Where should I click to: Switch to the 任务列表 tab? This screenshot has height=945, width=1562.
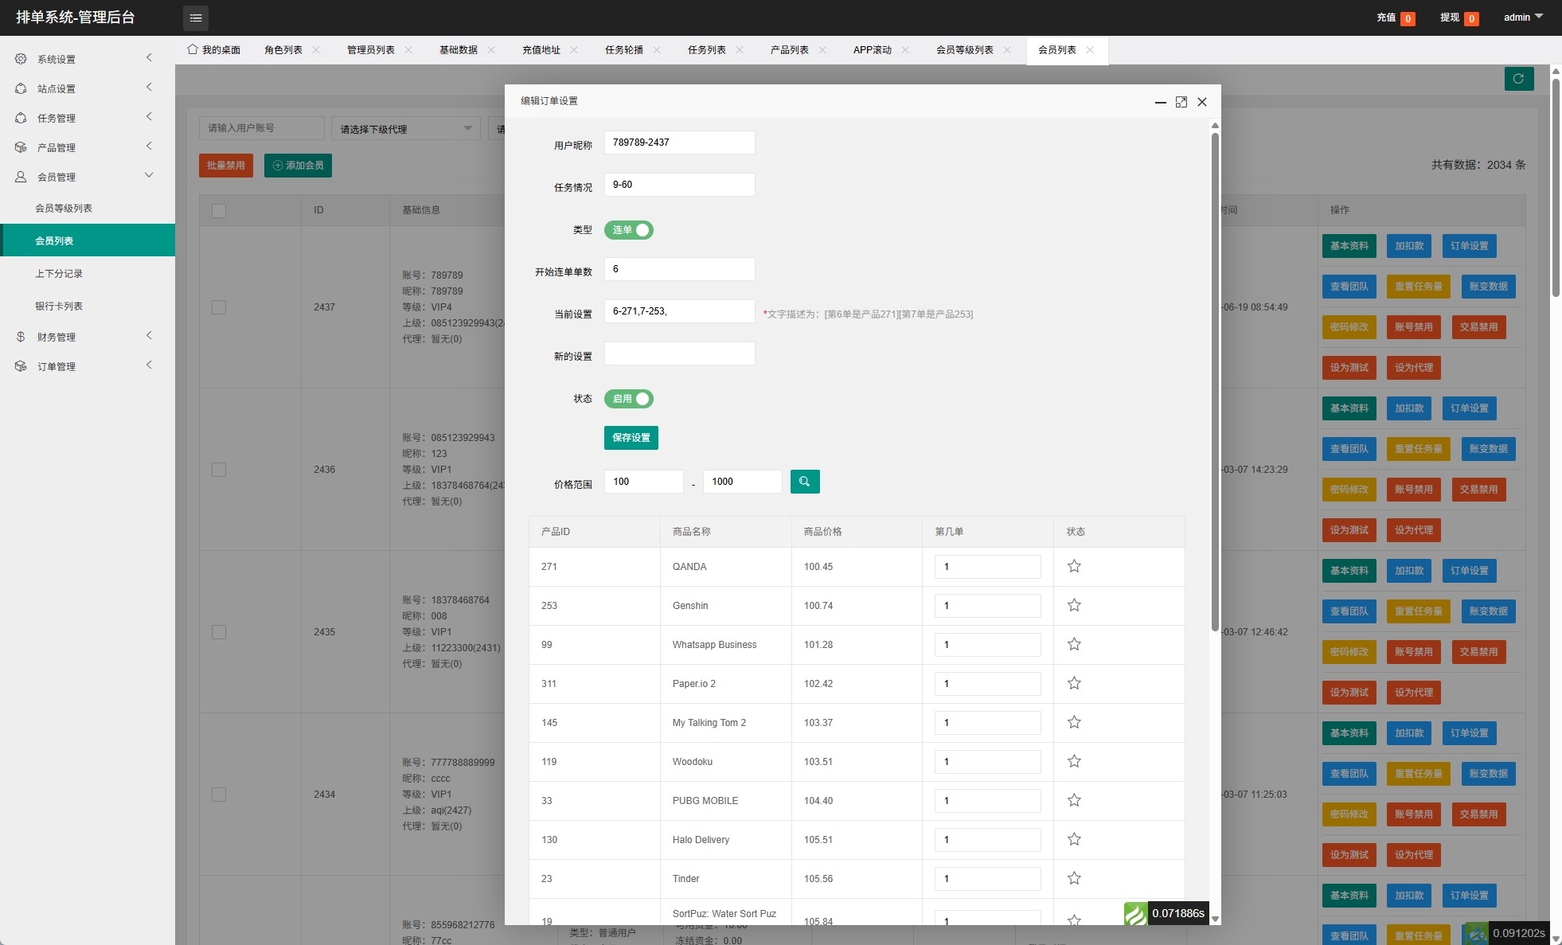click(x=706, y=50)
